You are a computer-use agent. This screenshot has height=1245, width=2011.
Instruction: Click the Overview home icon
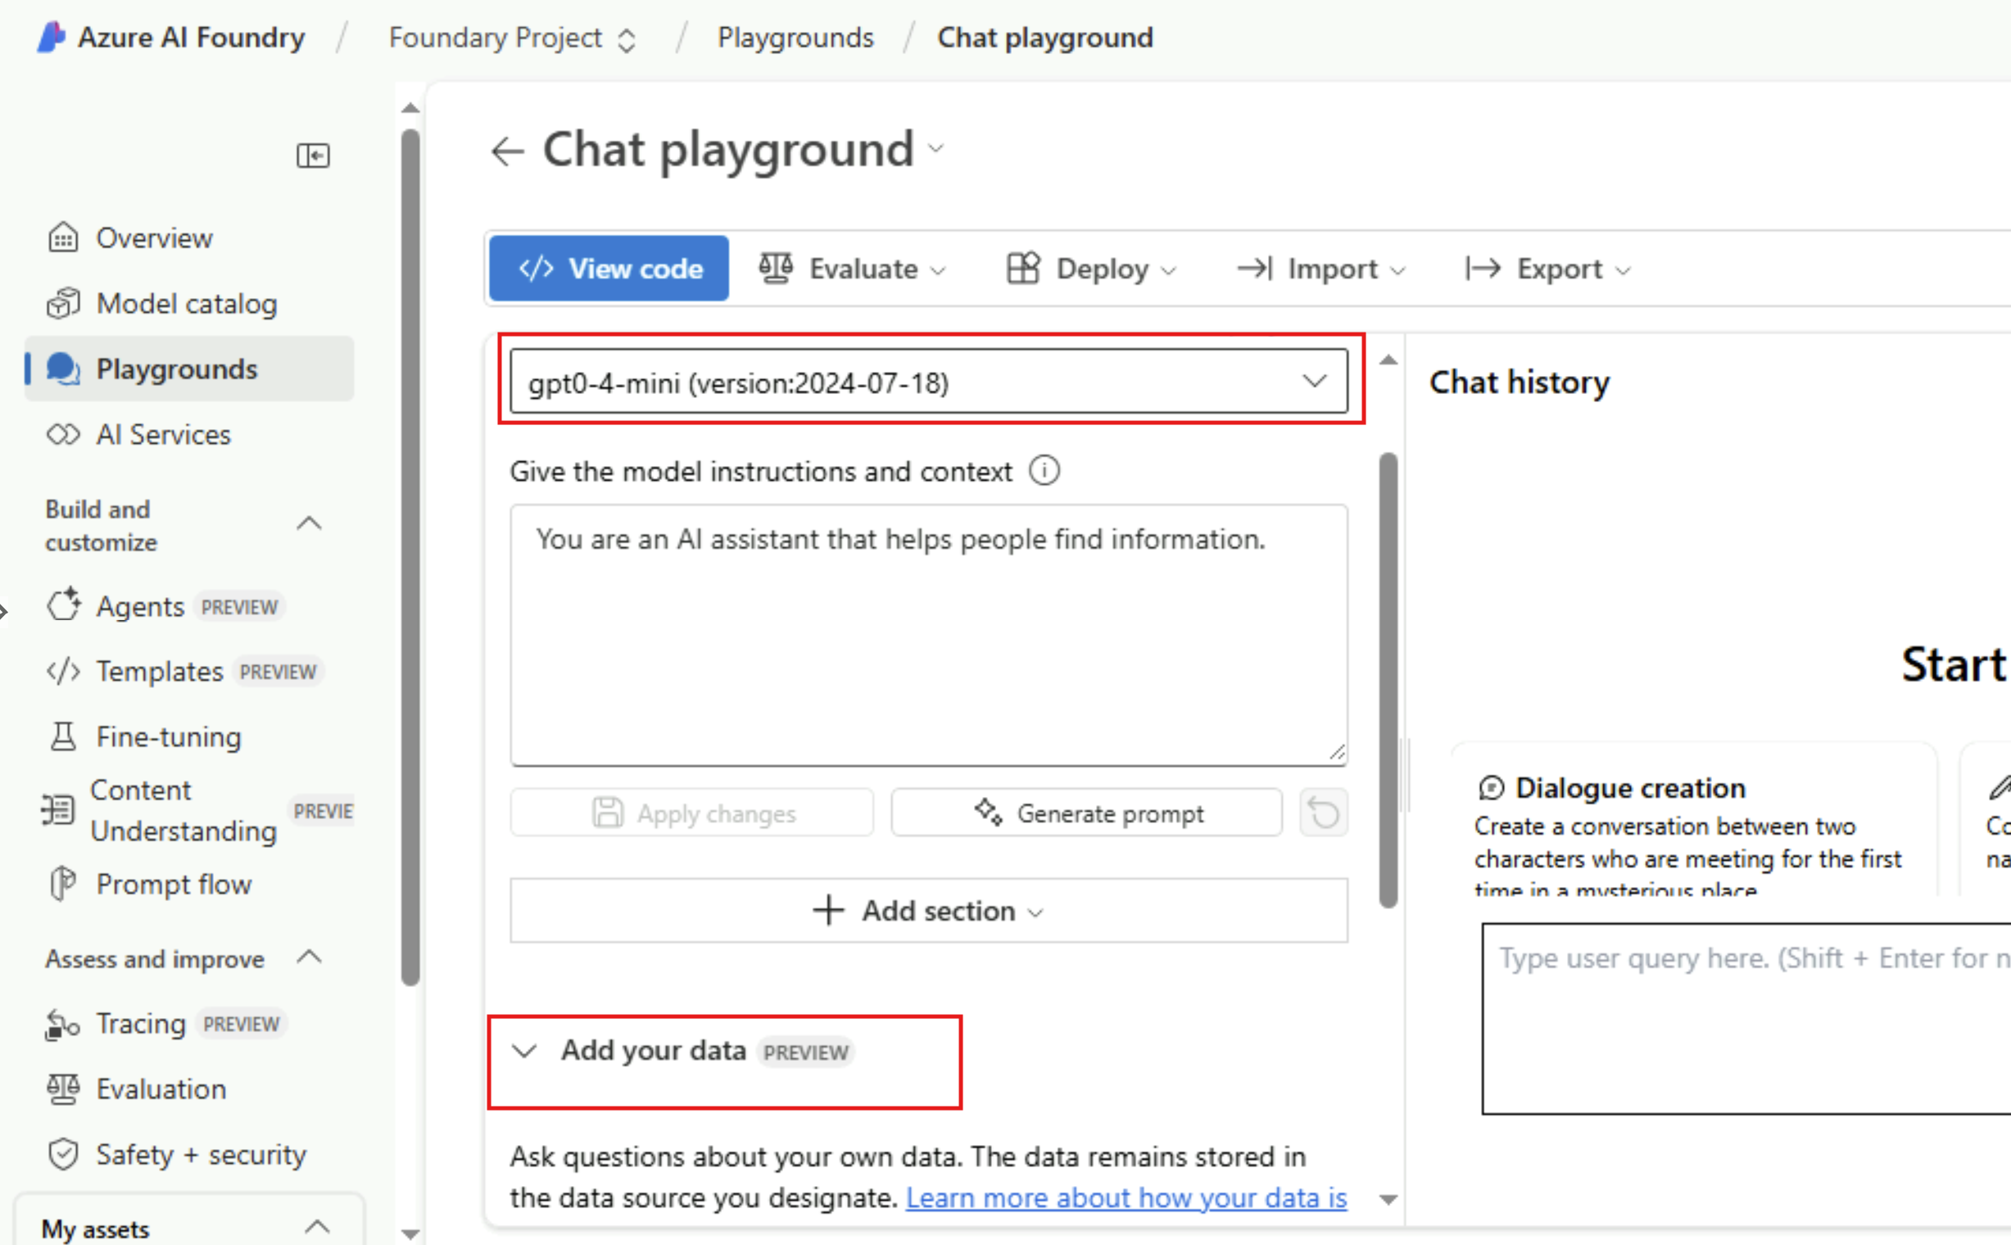(x=63, y=238)
